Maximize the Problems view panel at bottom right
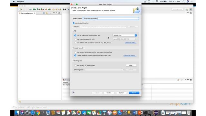Image resolution: width=206 pixels, height=116 pixels. click(191, 80)
